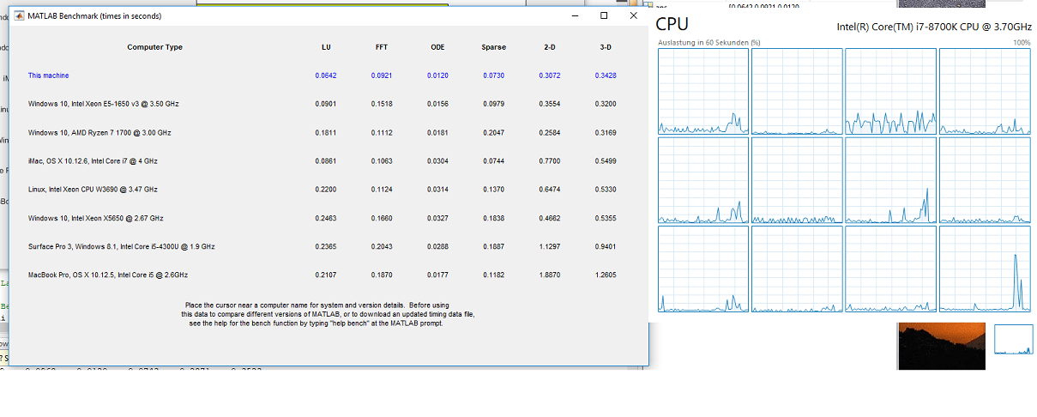Close the MATLAB Benchmark window
This screenshot has height=417, width=1037.
633,15
